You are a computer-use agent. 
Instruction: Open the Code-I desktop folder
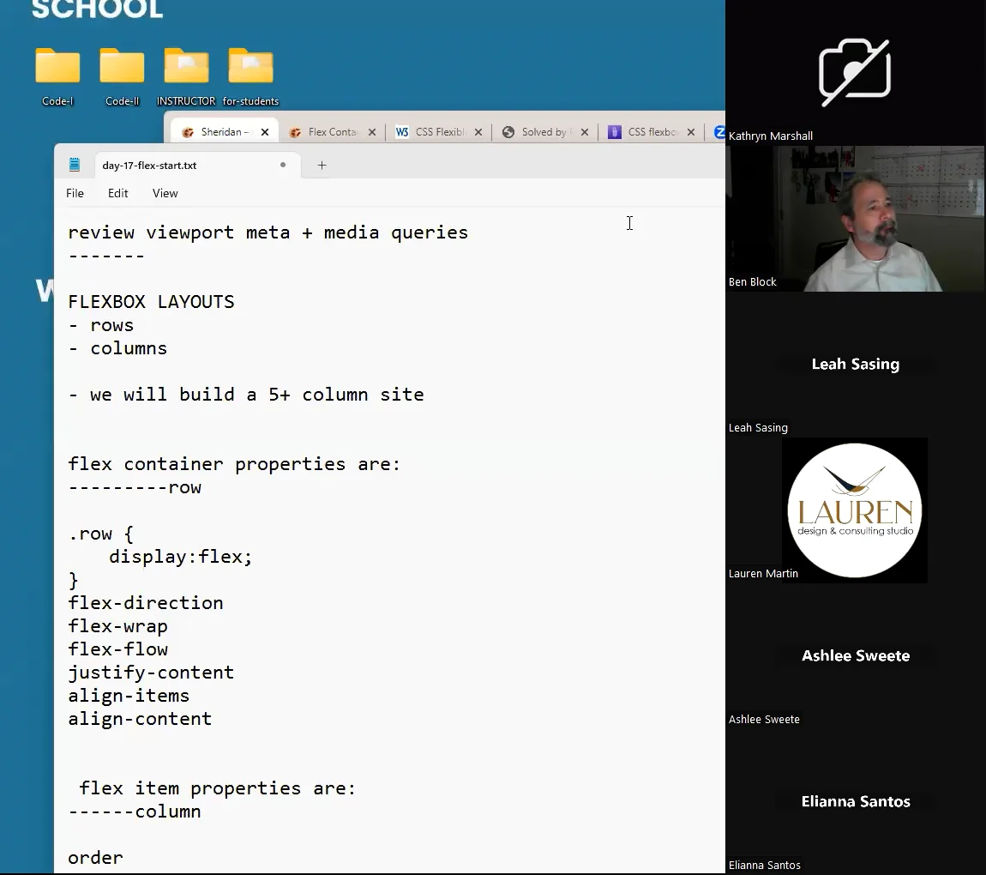click(57, 76)
